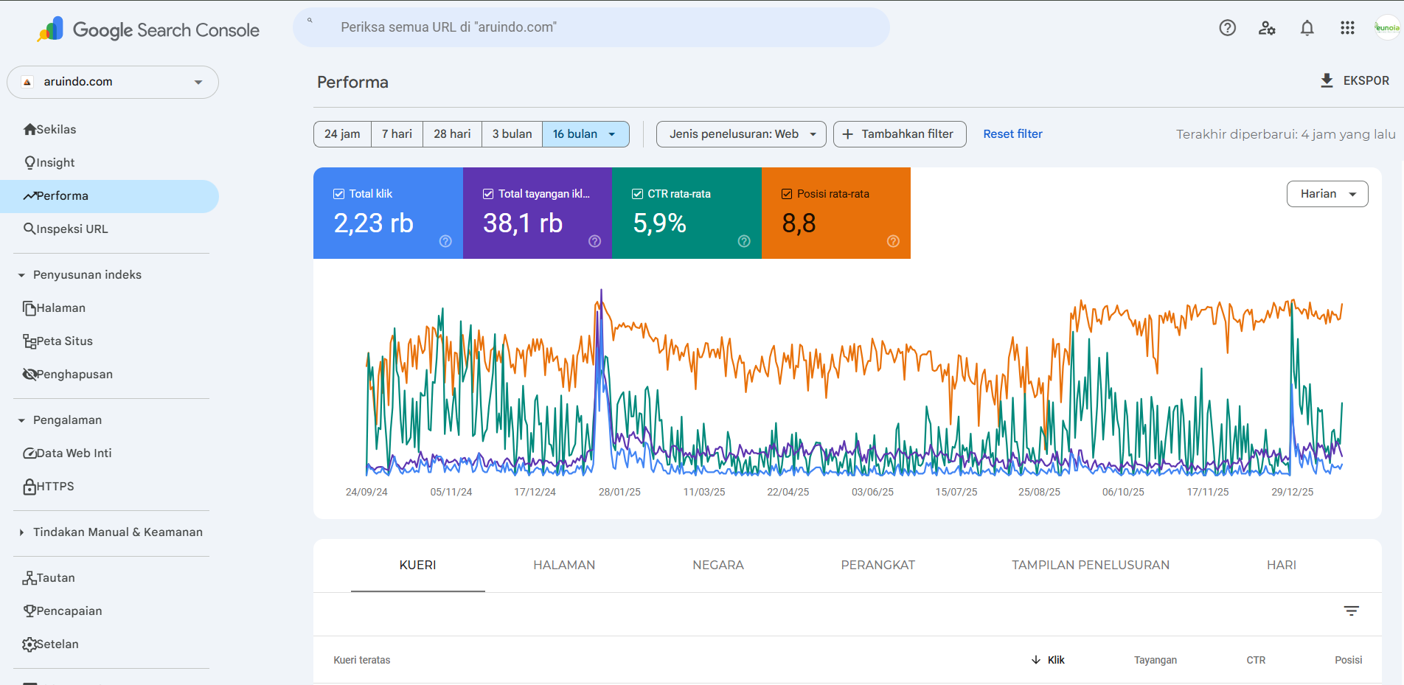The height and width of the screenshot is (685, 1404).
Task: Click the table filter rows icon
Action: point(1351,611)
